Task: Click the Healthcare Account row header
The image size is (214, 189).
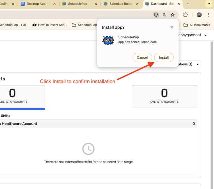Action: tap(98, 124)
